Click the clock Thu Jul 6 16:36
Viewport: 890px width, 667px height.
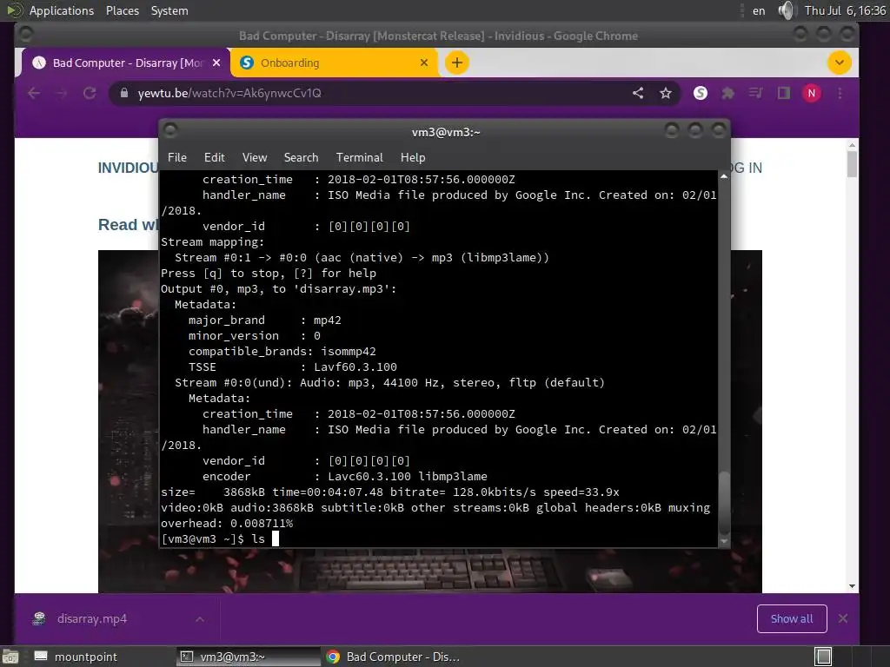click(845, 10)
